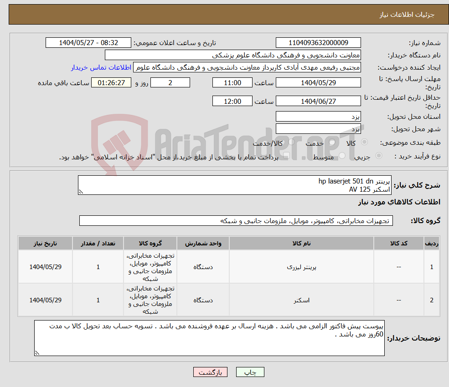This screenshot has width=449, height=387.
Task: Select the جزیی purchase type radio
Action: click(x=378, y=156)
